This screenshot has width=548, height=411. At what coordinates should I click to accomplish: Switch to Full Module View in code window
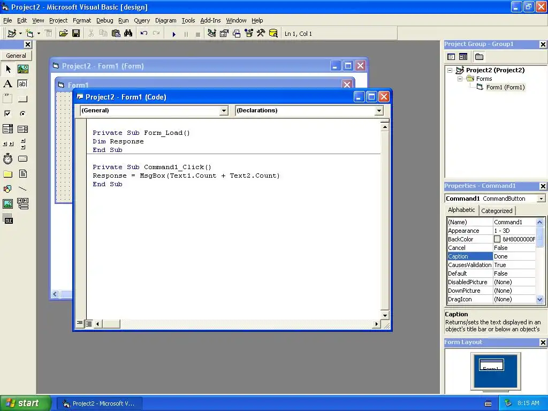click(x=89, y=324)
